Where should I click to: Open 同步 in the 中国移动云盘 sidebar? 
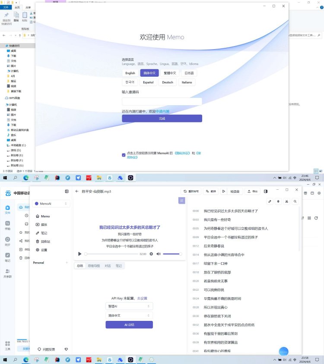[x=7, y=241]
